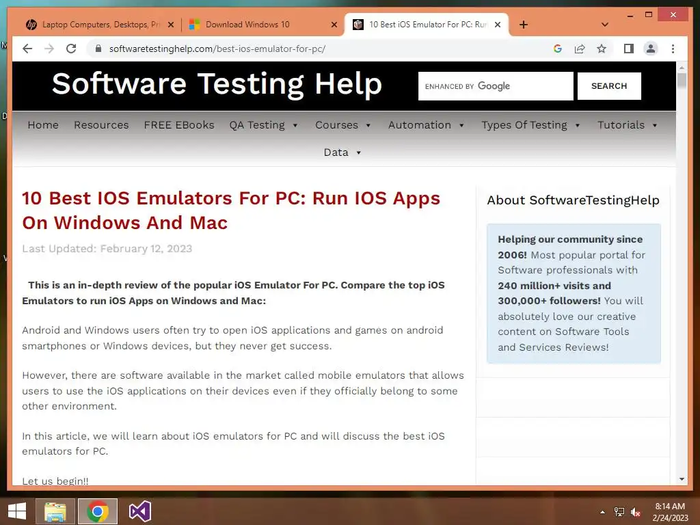The width and height of the screenshot is (700, 525).
Task: Open the Chrome profile avatar
Action: point(651,49)
